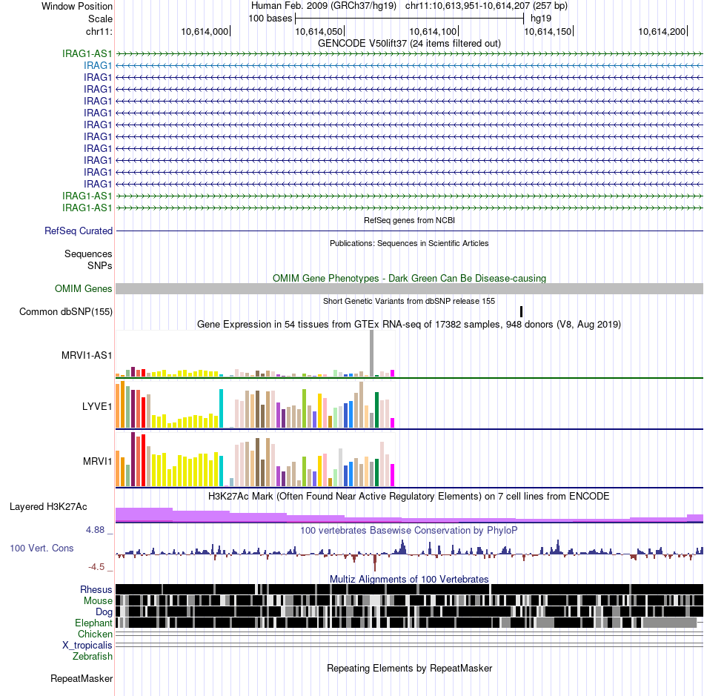Click the chr11: base position label
The width and height of the screenshot is (704, 696).
(99, 31)
